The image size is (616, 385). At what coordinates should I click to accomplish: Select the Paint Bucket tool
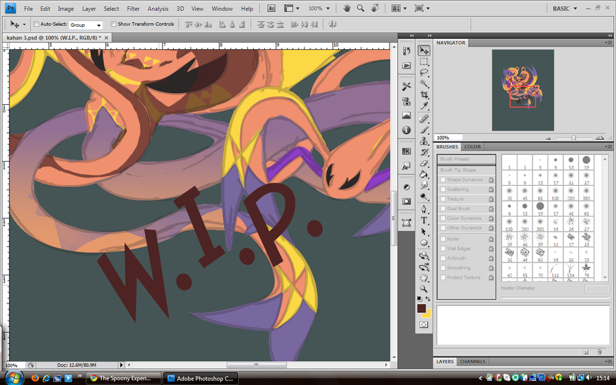[x=424, y=174]
